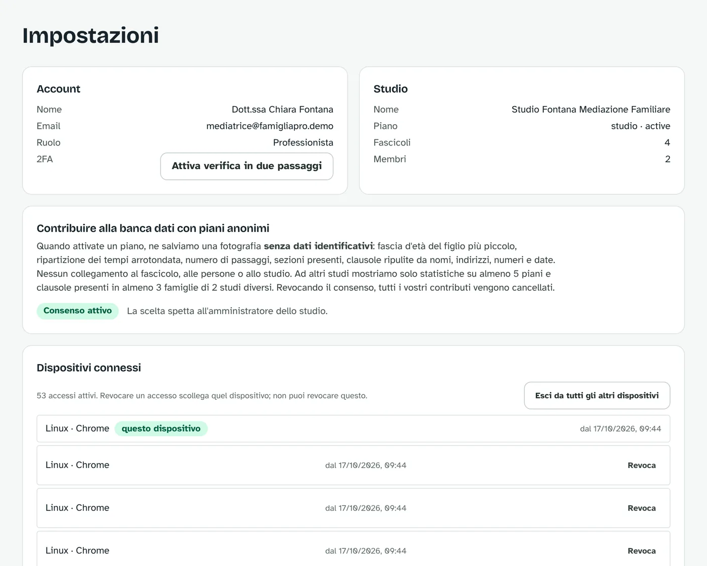707x566 pixels.
Task: Click heading Contribuire alla banca dati
Action: click(x=153, y=228)
